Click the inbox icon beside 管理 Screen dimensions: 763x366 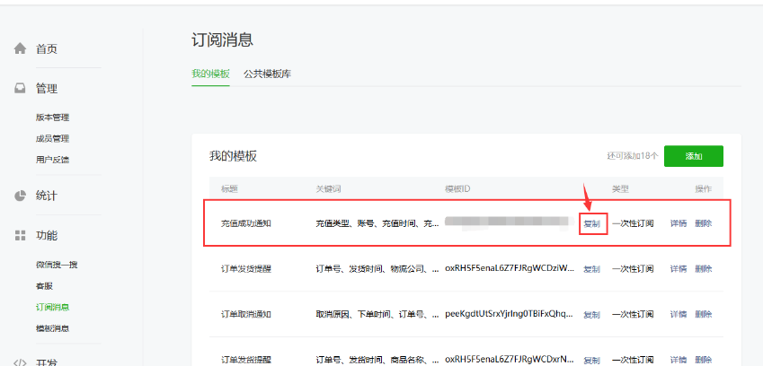pyautogui.click(x=20, y=88)
